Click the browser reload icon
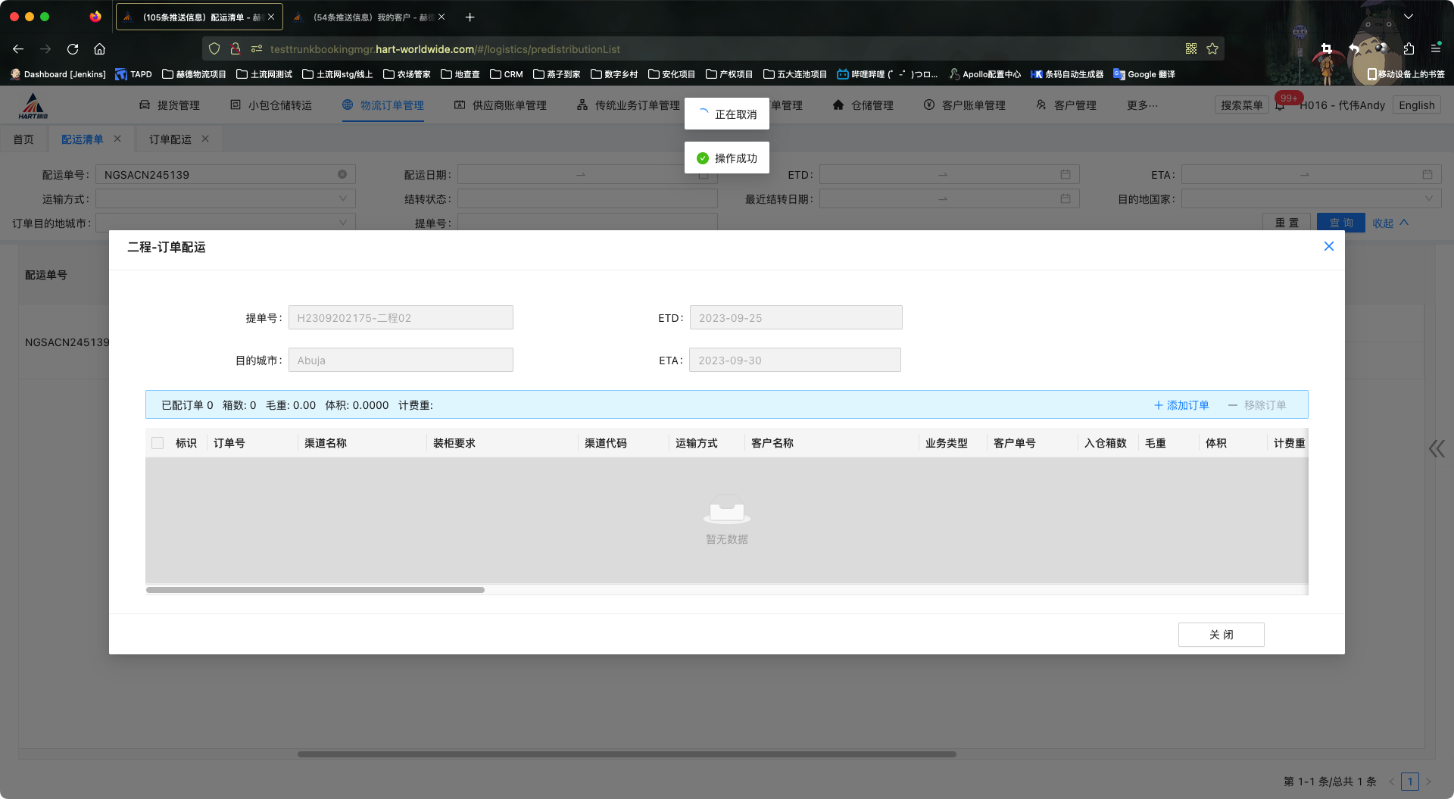The height and width of the screenshot is (799, 1454). [x=73, y=49]
